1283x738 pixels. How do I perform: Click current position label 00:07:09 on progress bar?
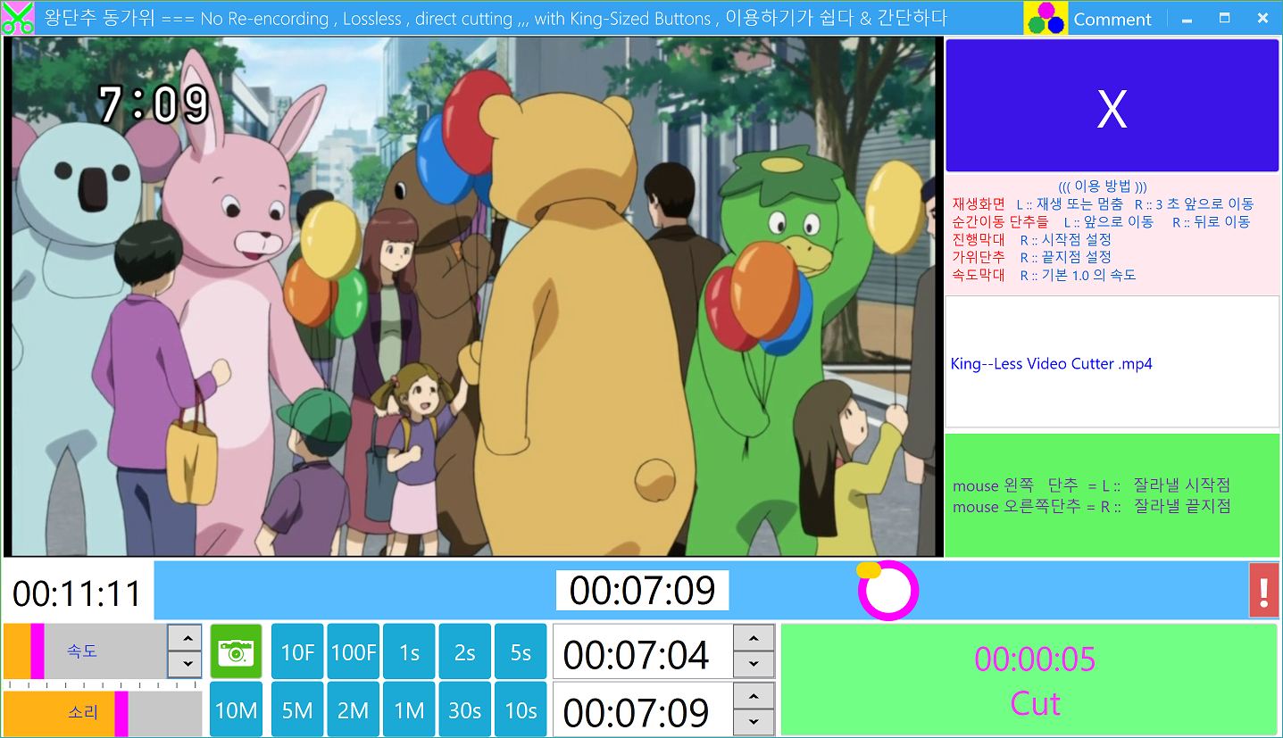pos(643,590)
